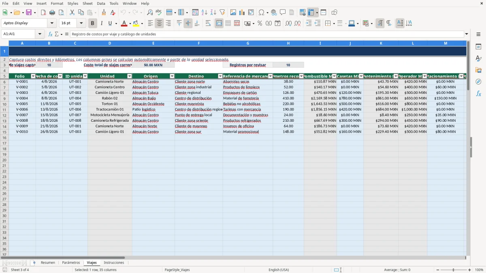Click the formula input line

click(267, 34)
